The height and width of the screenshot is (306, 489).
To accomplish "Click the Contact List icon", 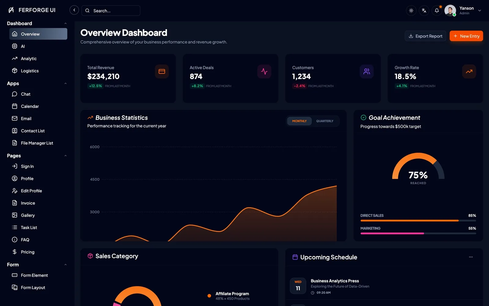I will 14,131.
